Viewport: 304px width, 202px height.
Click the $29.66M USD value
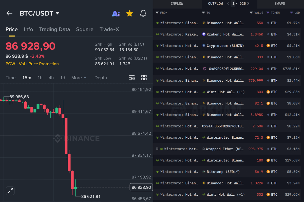292,195
